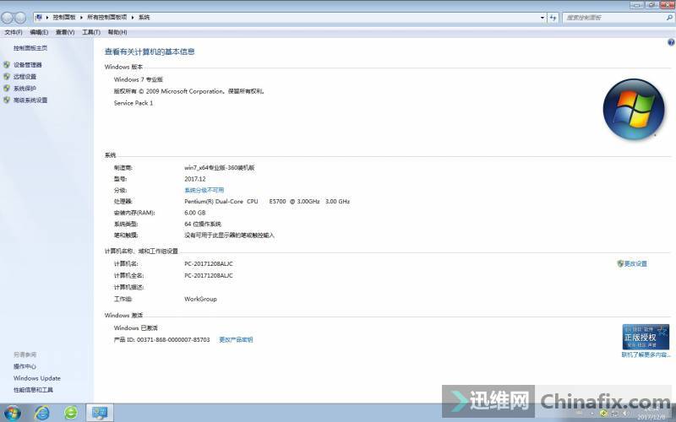Click the Back navigation button

click(x=7, y=18)
